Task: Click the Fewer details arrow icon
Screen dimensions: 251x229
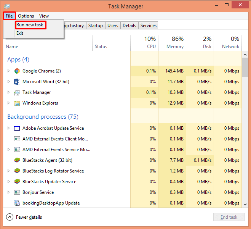Action: tap(10, 217)
